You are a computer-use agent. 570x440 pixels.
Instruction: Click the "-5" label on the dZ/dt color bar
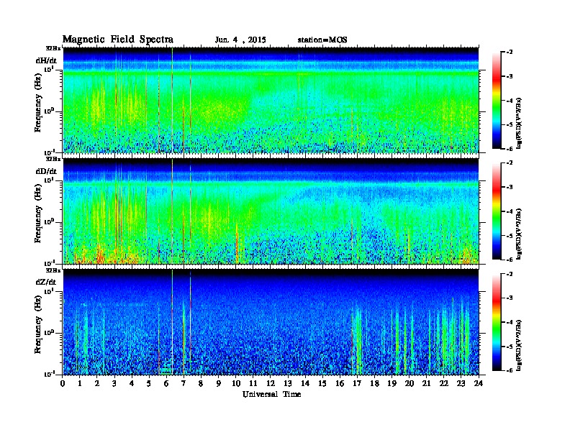[x=510, y=347]
